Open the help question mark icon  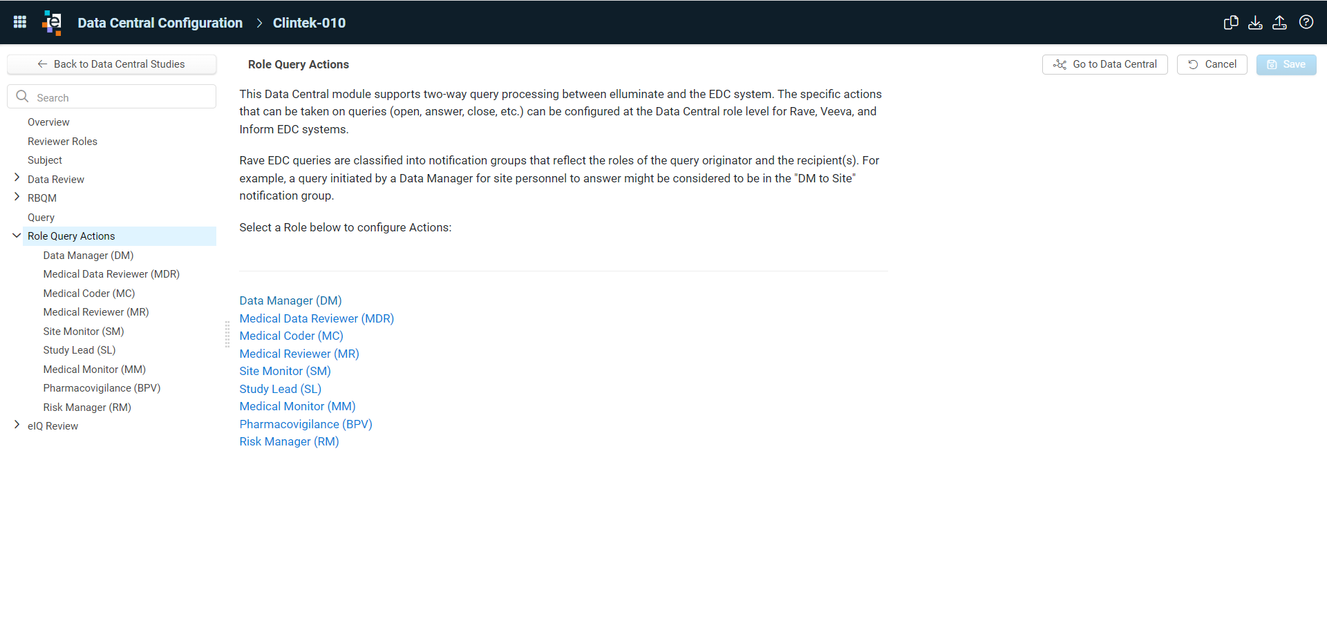click(1306, 22)
